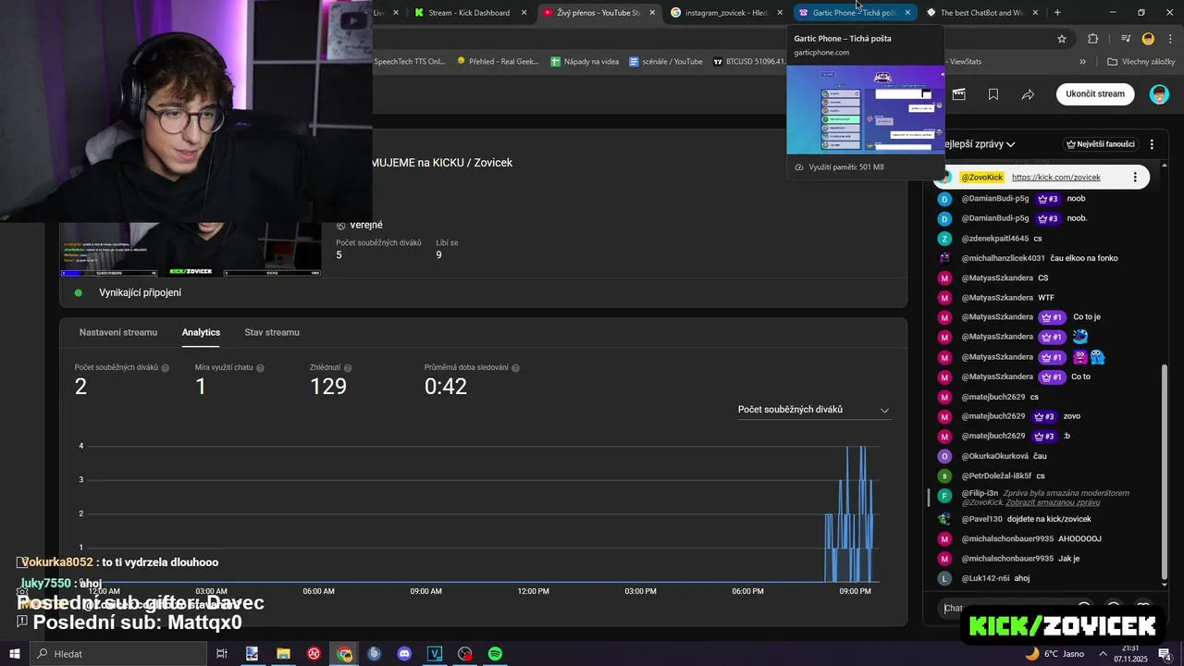Click the help icon beside Míra využití chatu
1184x666 pixels.
pos(260,367)
